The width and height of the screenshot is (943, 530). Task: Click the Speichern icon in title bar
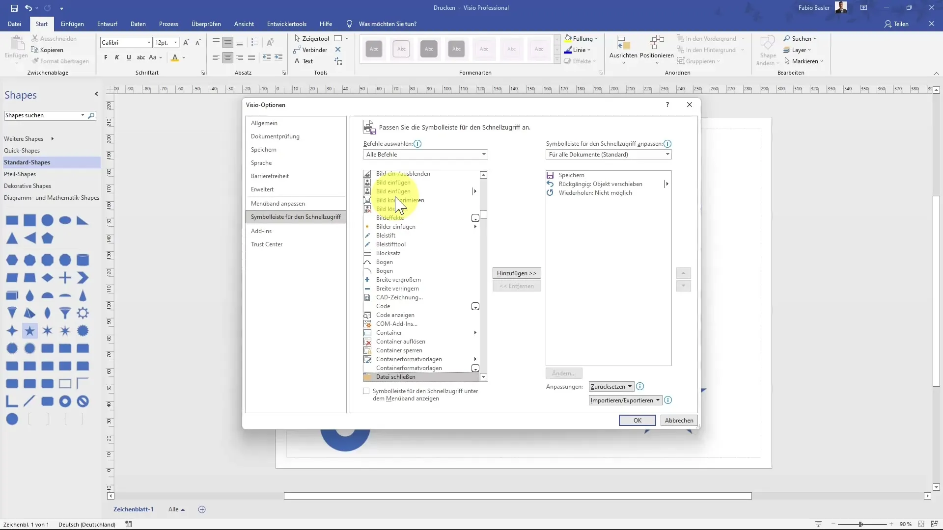tap(14, 8)
